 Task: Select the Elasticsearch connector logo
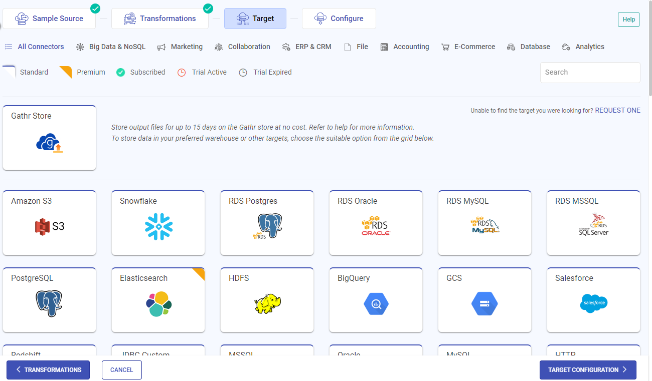tap(158, 303)
